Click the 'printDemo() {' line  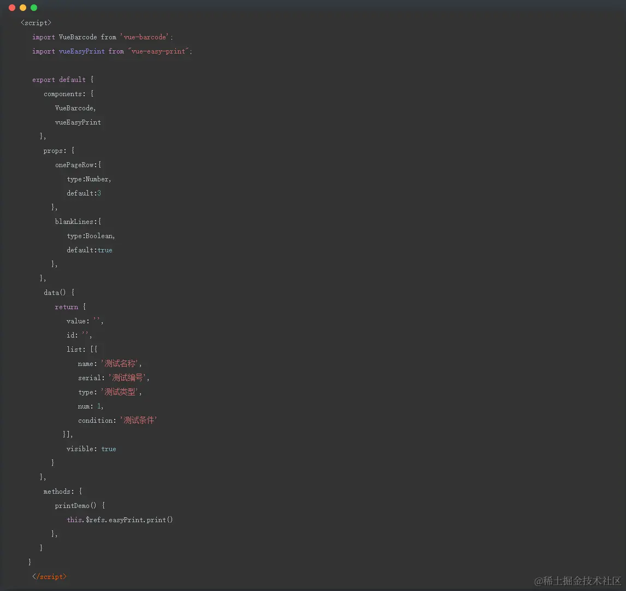coord(80,506)
